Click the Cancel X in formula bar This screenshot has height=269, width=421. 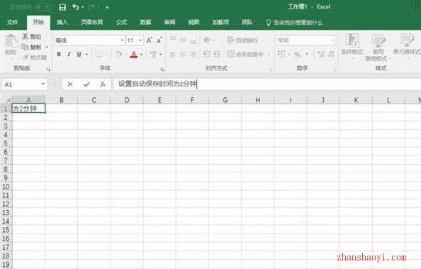click(70, 84)
